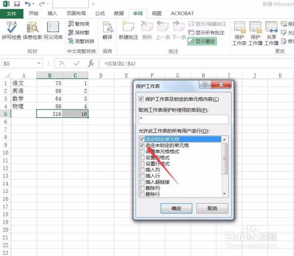Check the 删除列 checkbox
294x256 pixels.
point(142,188)
